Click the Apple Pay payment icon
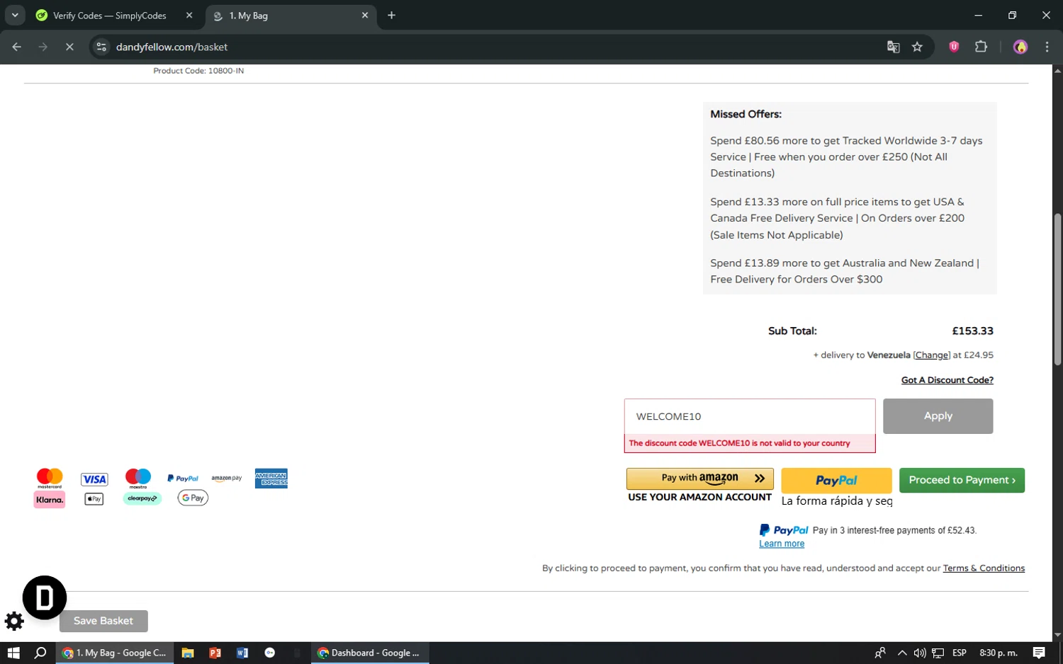 coord(94,499)
